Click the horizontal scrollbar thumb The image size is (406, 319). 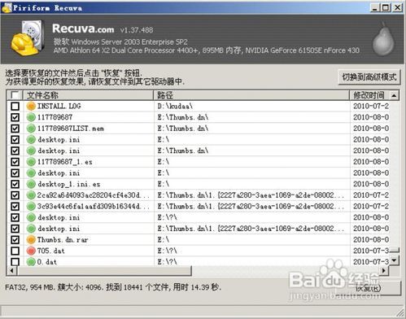[x=104, y=270]
